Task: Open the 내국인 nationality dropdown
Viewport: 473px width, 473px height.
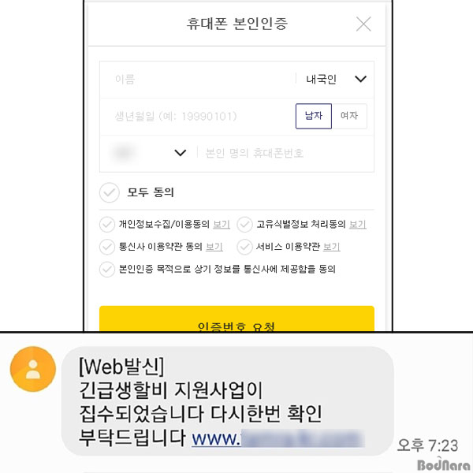Action: pyautogui.click(x=336, y=80)
